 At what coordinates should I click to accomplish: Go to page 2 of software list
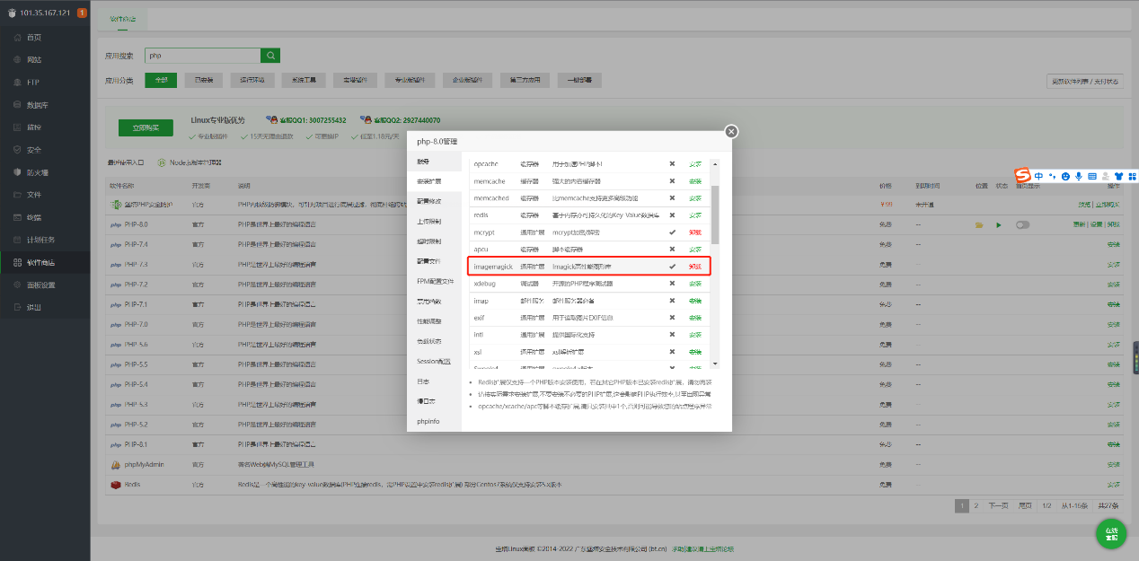pos(976,505)
